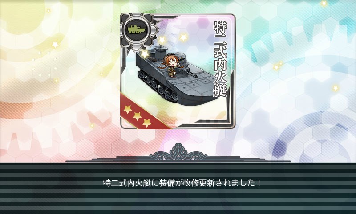Image resolution: width=356 pixels, height=214 pixels.
Task: Click the third gold star on red ribbon
Action: [147, 123]
